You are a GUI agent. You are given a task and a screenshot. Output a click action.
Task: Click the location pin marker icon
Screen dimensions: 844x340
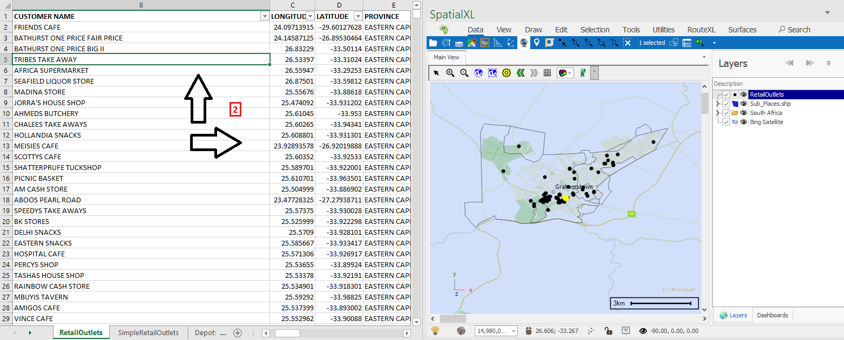537,43
